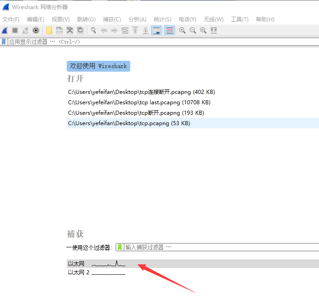Save this capture file icon
The height and width of the screenshot is (302, 319).
tap(59, 30)
